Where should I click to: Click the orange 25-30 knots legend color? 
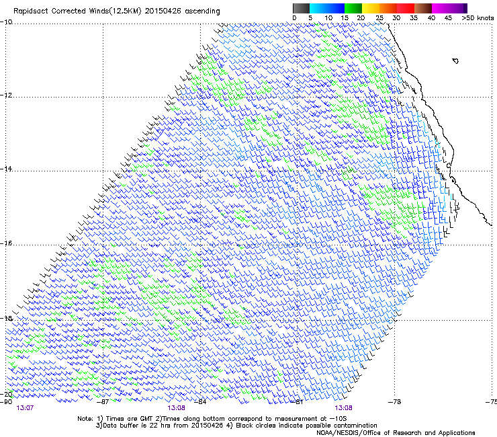pos(388,9)
